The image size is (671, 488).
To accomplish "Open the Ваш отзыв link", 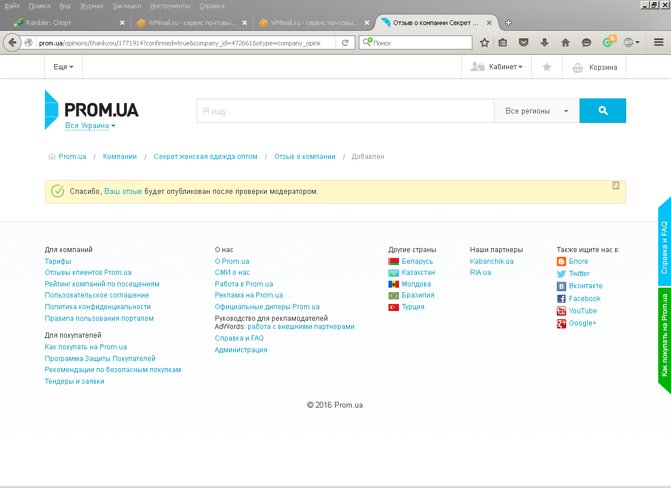I will [x=123, y=191].
